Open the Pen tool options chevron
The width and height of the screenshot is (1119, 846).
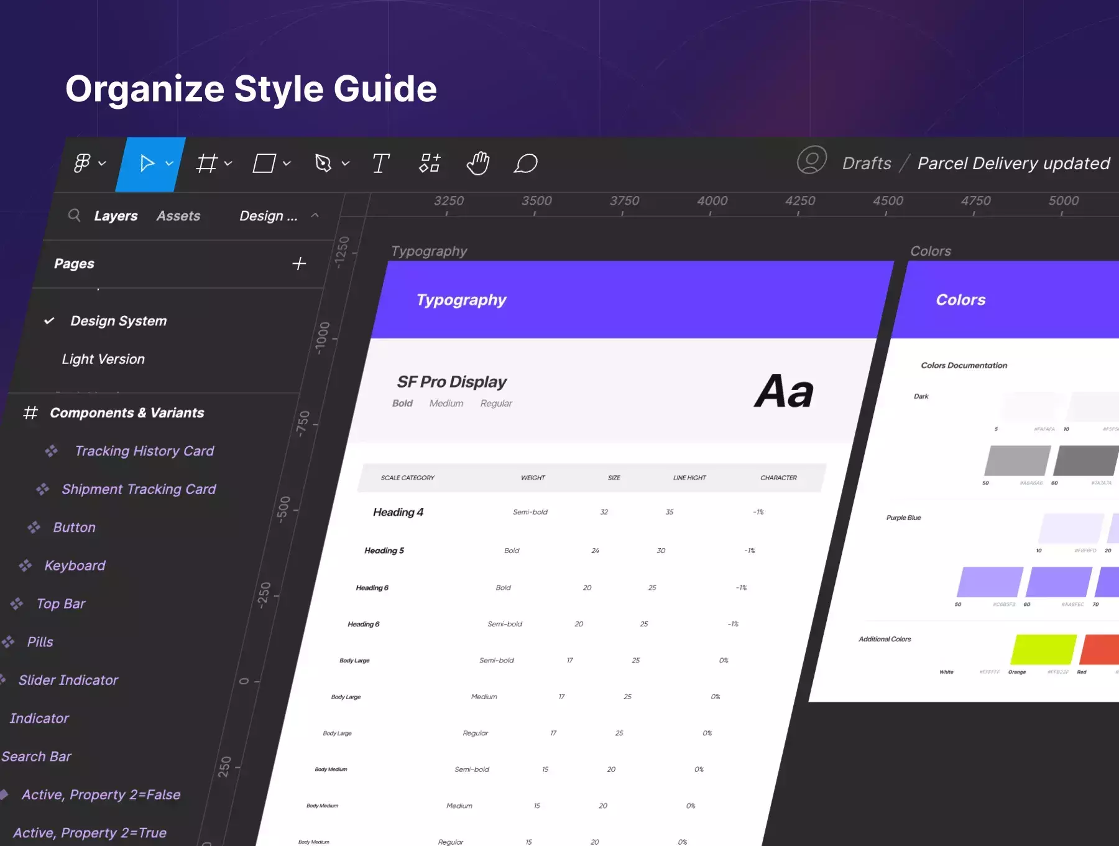[346, 164]
